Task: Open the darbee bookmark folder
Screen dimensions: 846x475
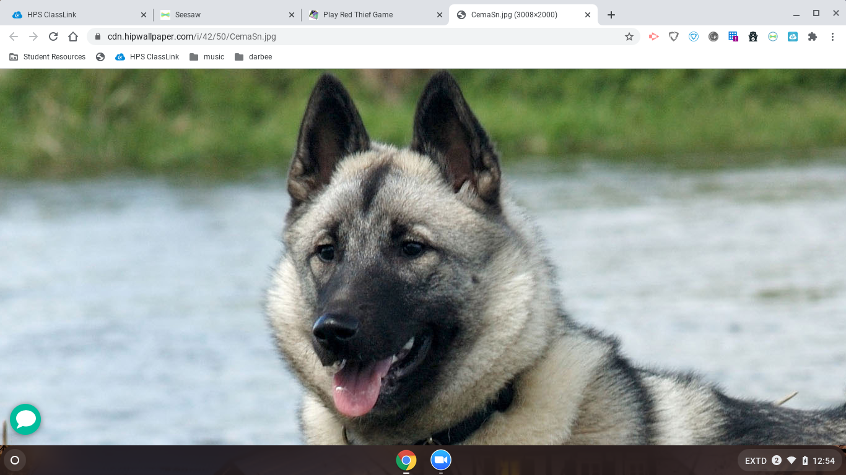Action: (x=253, y=57)
